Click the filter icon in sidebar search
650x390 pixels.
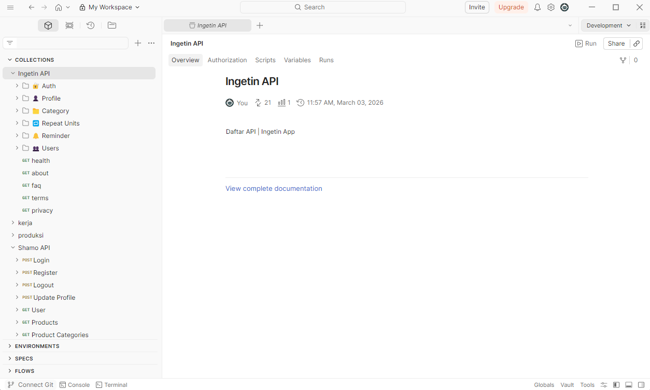(10, 43)
